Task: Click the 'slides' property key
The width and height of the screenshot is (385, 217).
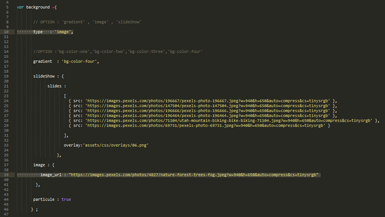Action: 54,86
